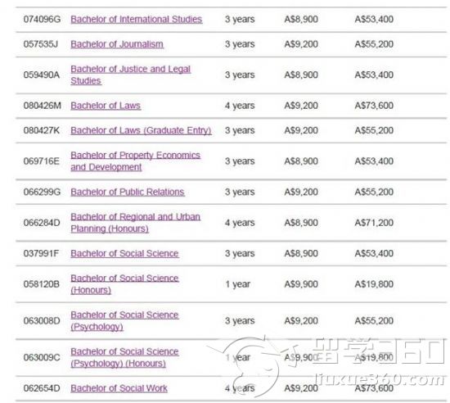Open the Bachelor of Social Work link
Screen dimensions: 450x403
click(x=119, y=388)
